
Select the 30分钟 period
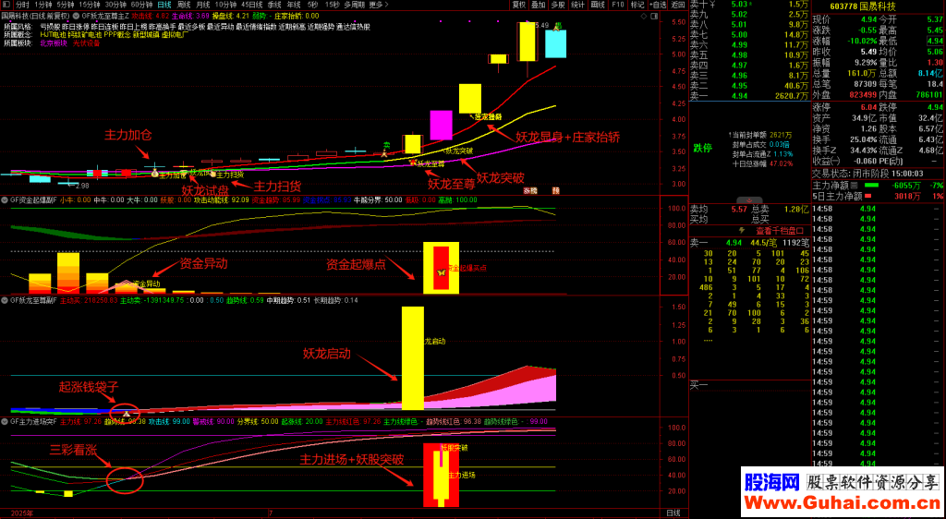coord(115,5)
